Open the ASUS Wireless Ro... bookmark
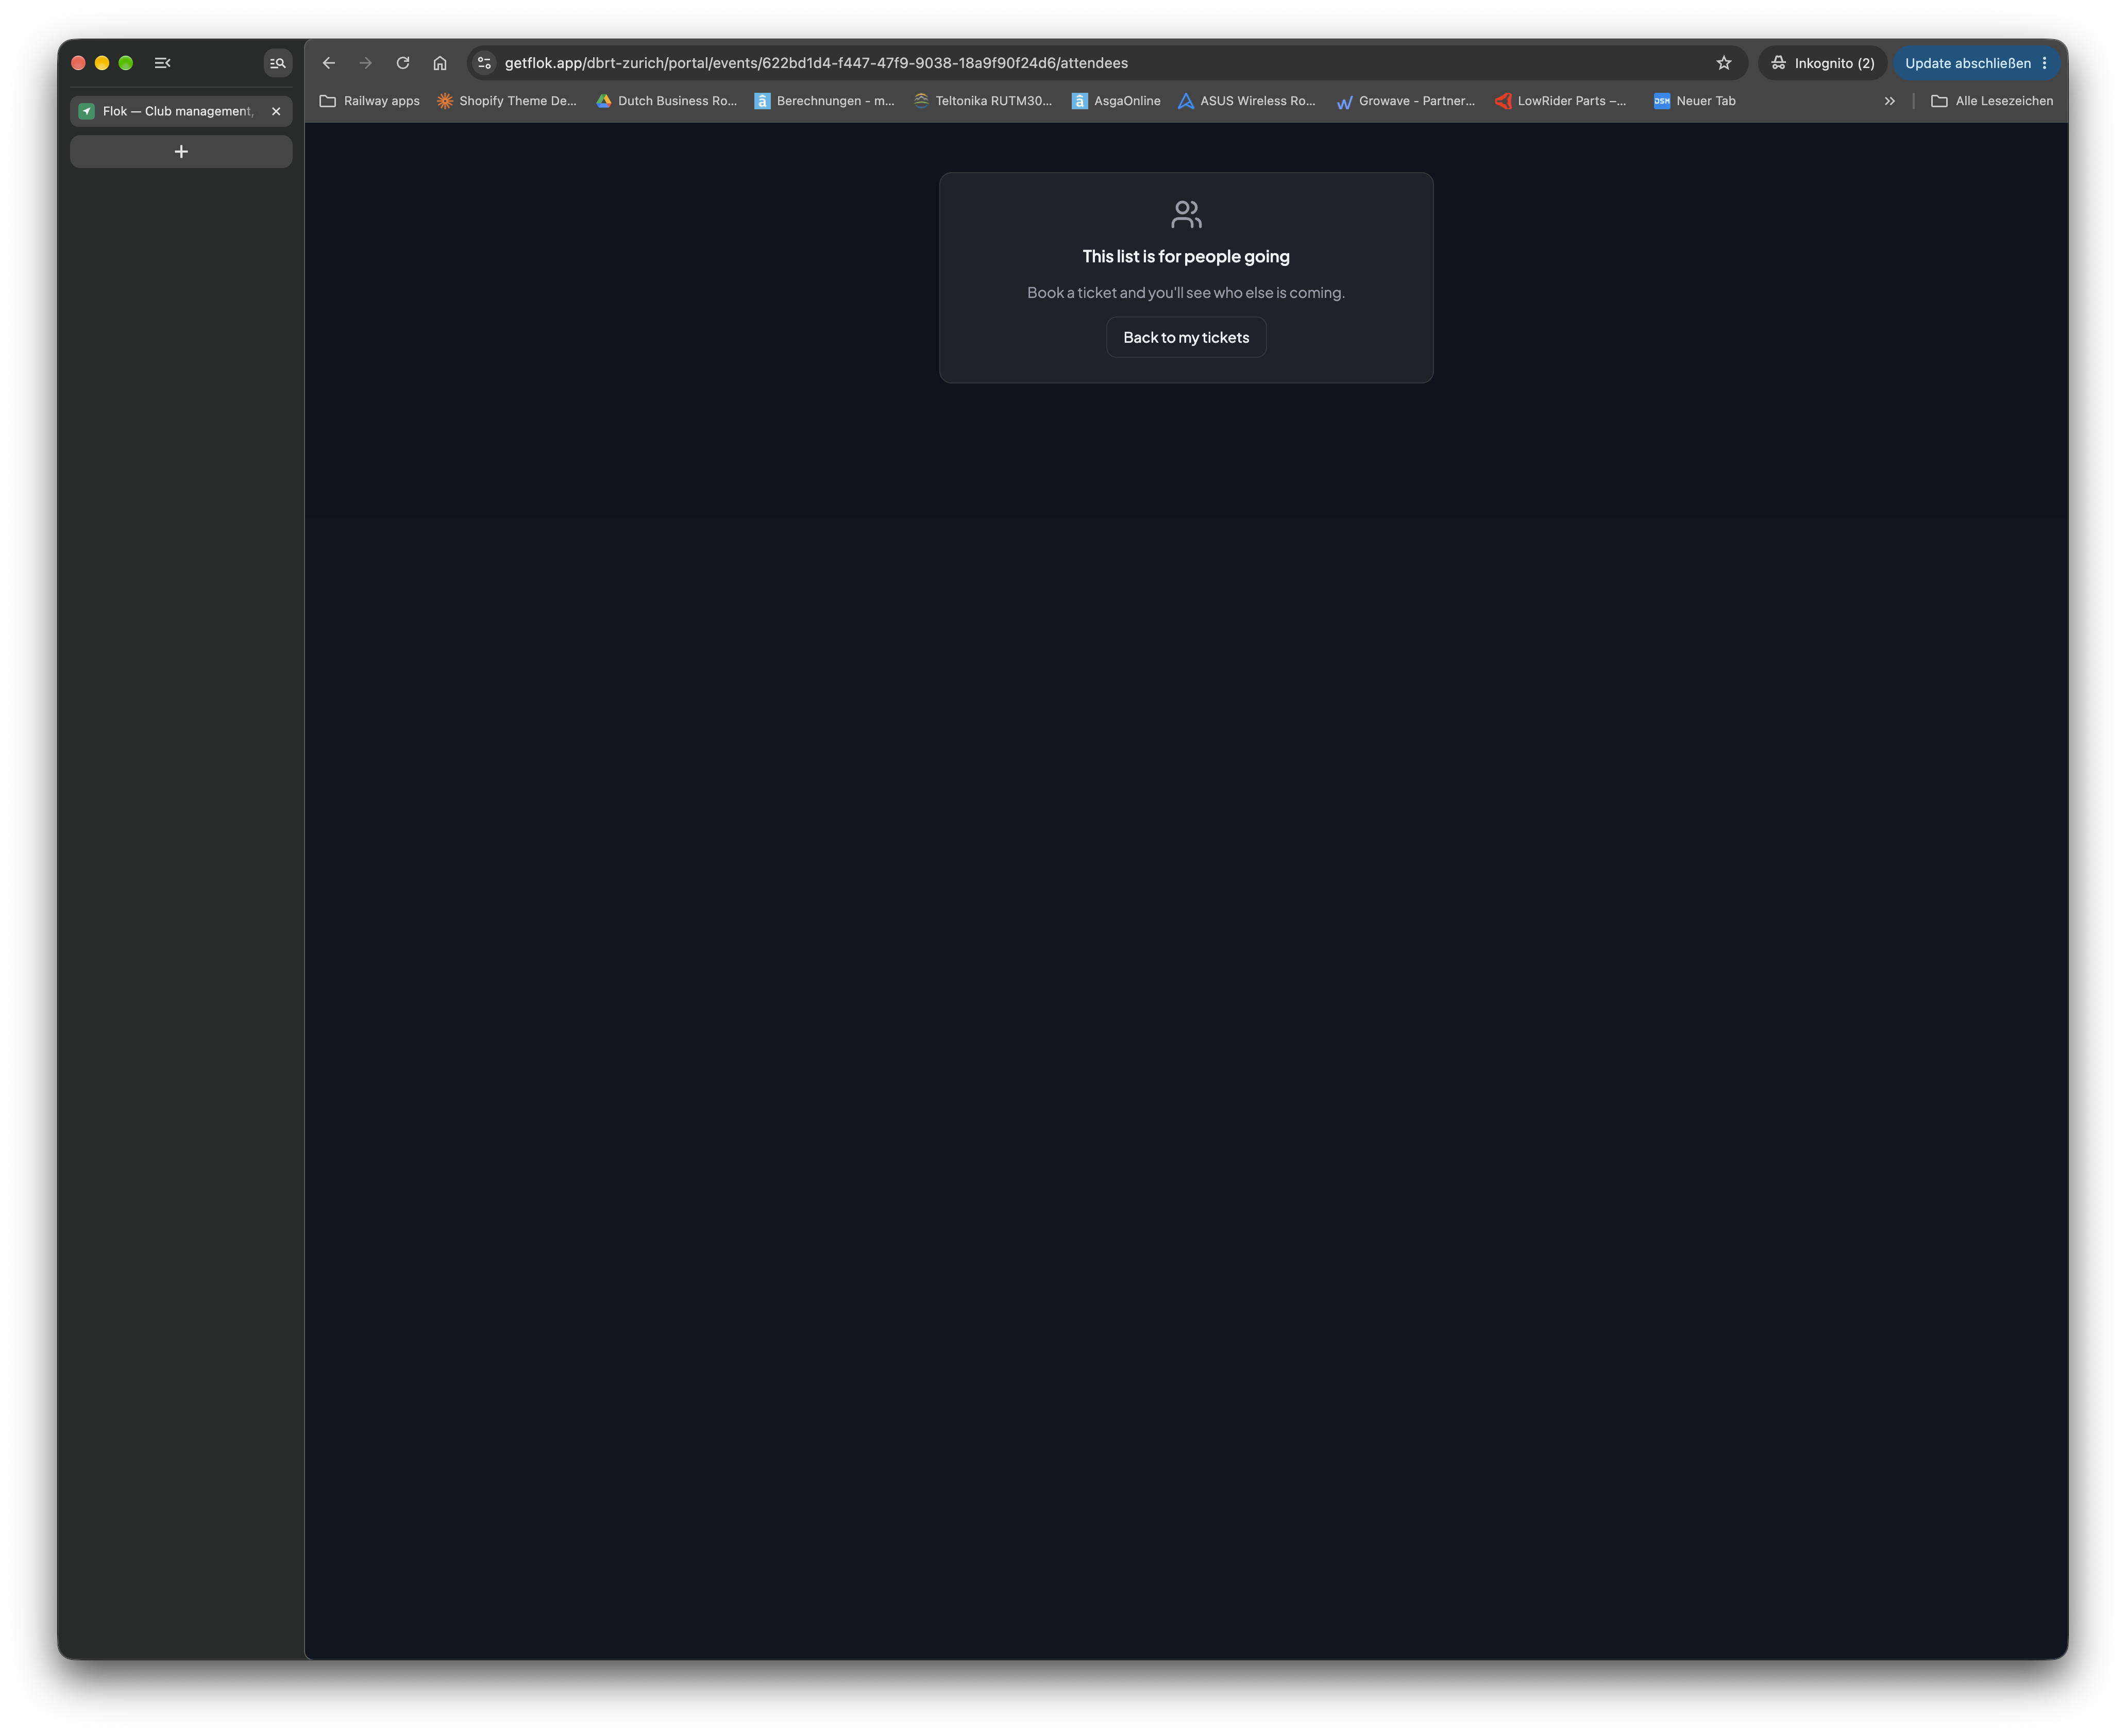 1246,101
